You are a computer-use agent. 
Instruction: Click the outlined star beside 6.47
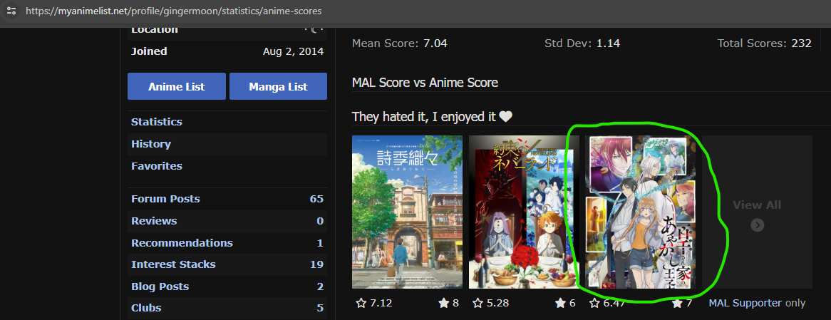click(x=594, y=303)
